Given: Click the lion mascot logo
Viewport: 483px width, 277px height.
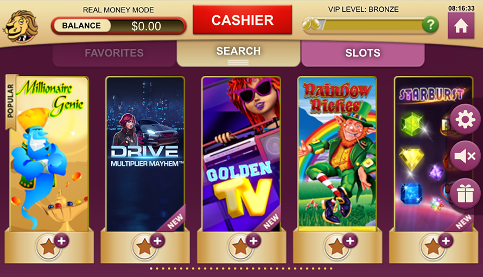Looking at the screenshot, I should coord(21,26).
